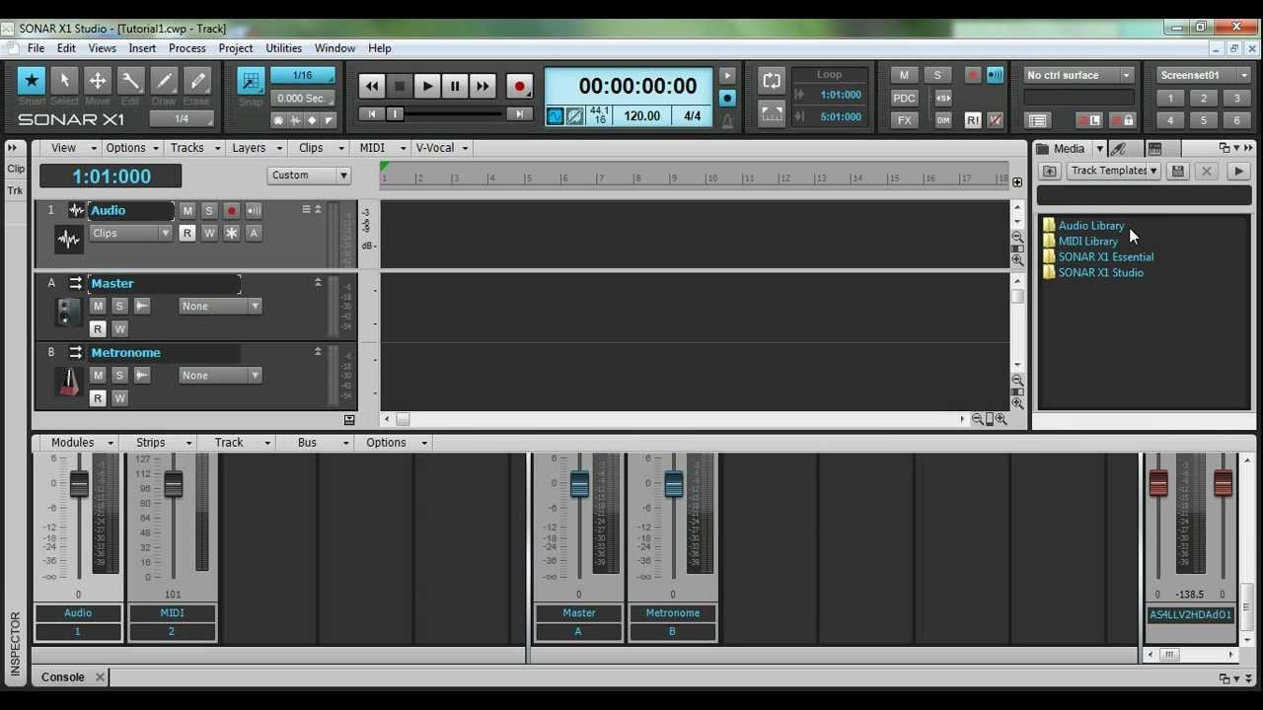Open the Utilities menu
The image size is (1263, 710).
pos(284,48)
